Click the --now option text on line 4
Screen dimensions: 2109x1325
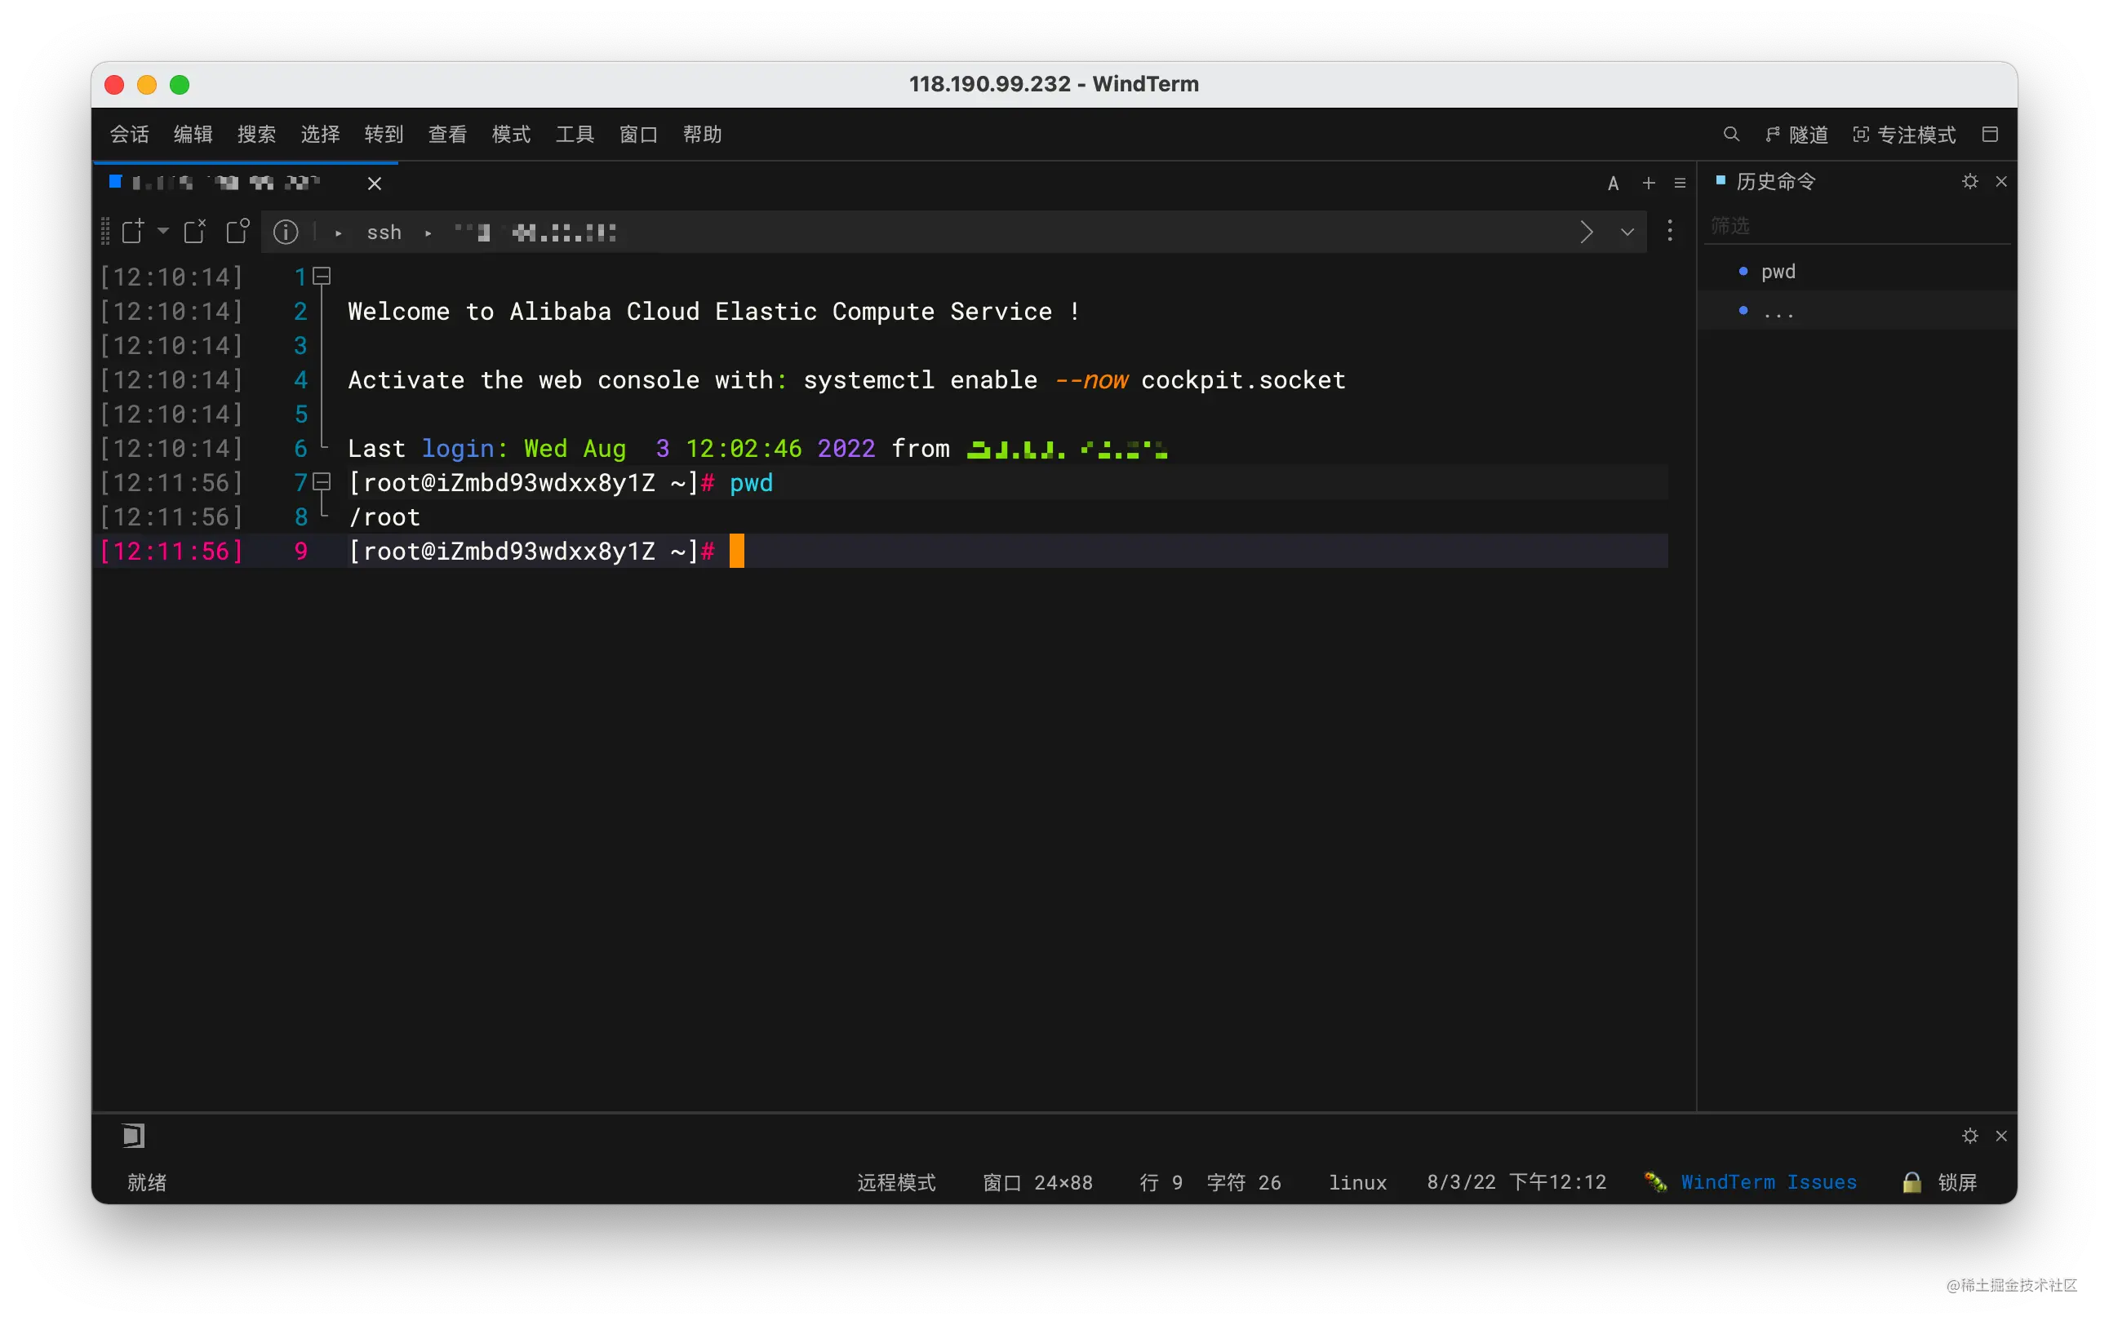[1090, 380]
